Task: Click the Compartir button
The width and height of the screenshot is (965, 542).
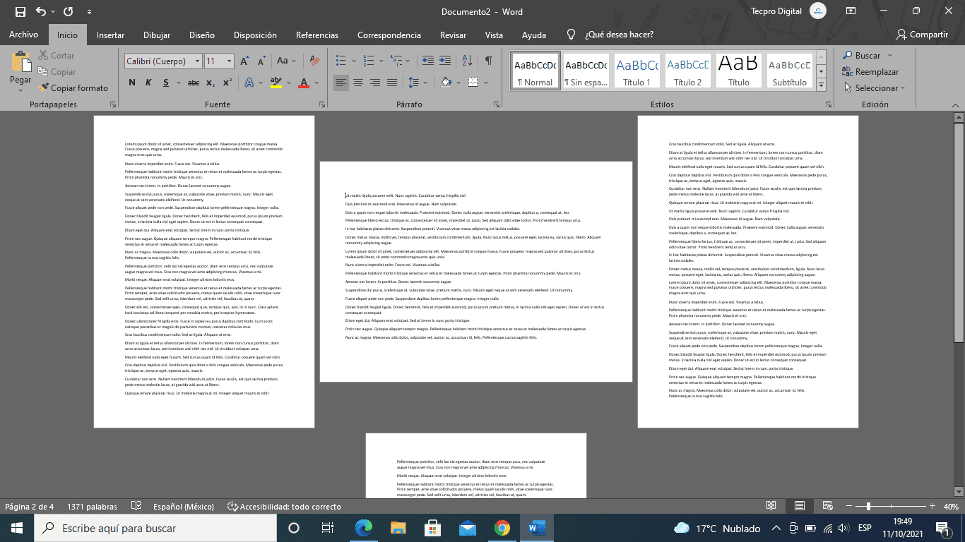Action: point(922,35)
